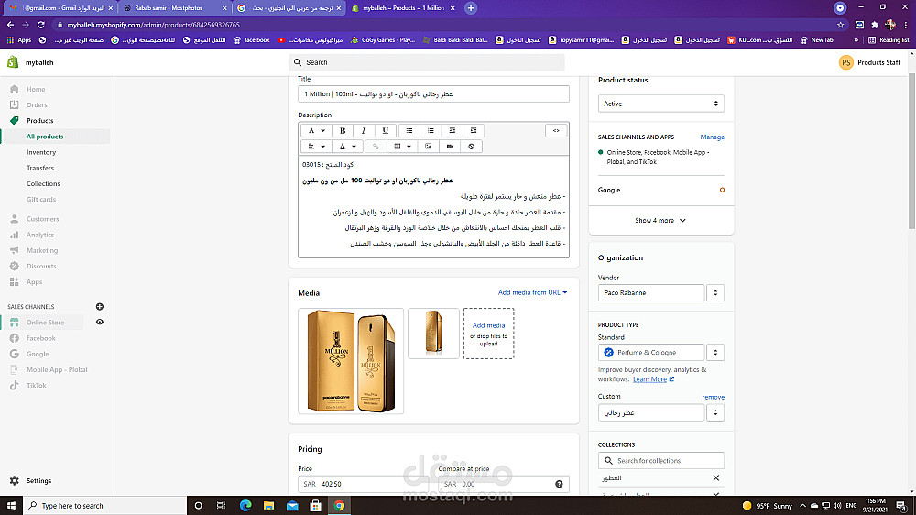
Task: Click Manage sales channels link
Action: [712, 137]
